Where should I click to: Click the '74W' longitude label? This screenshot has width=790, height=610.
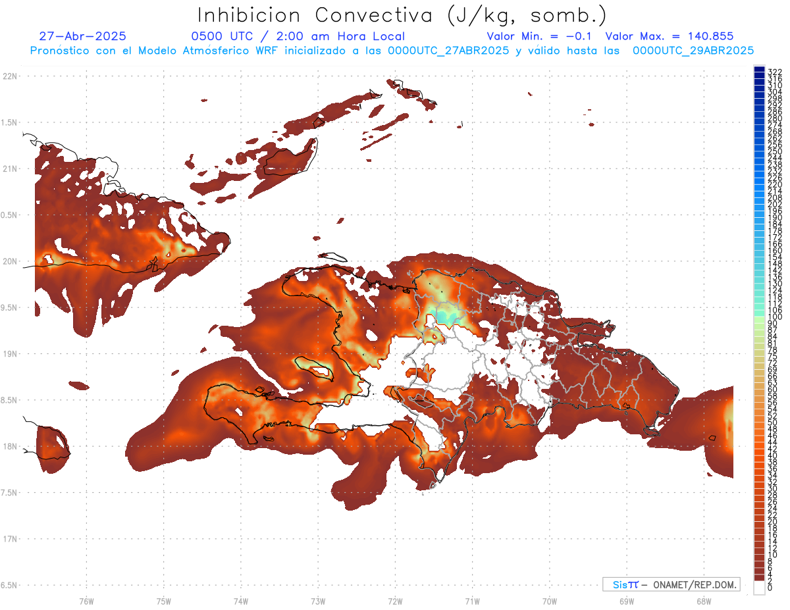coord(240,601)
